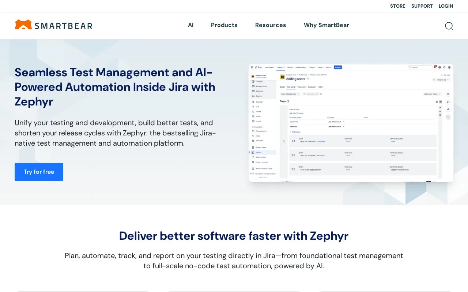Viewport: 468px width, 292px height.
Task: Click the Zephyr Jira screenshot image
Action: click(351, 123)
